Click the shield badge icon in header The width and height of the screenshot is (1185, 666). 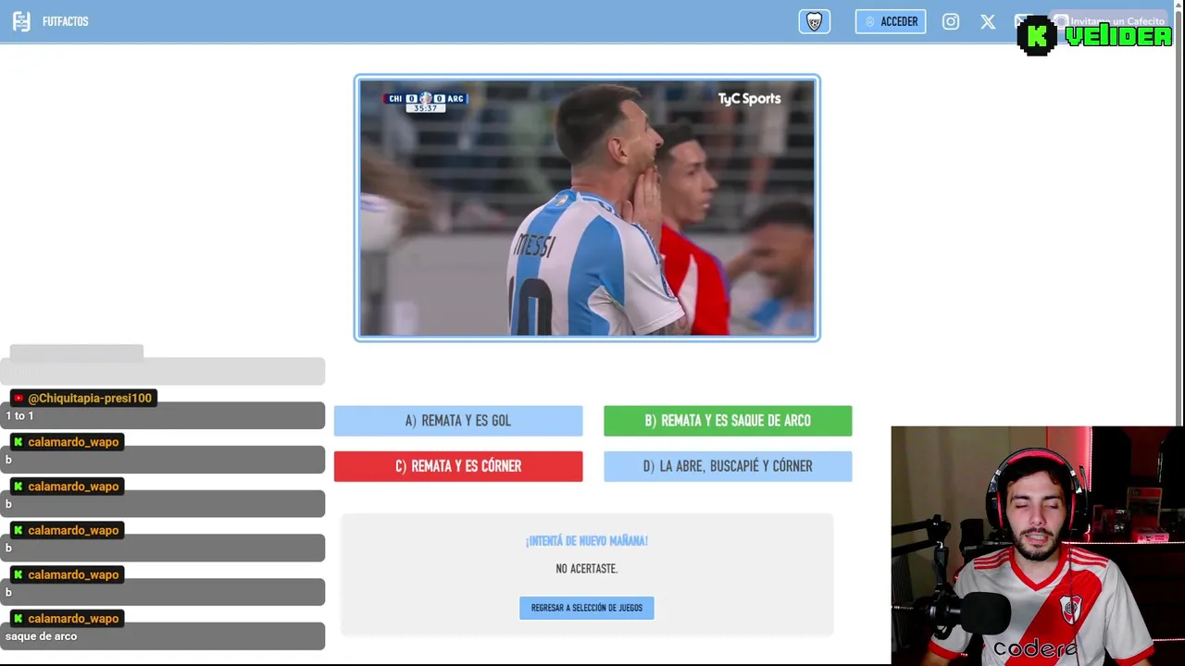pos(815,21)
